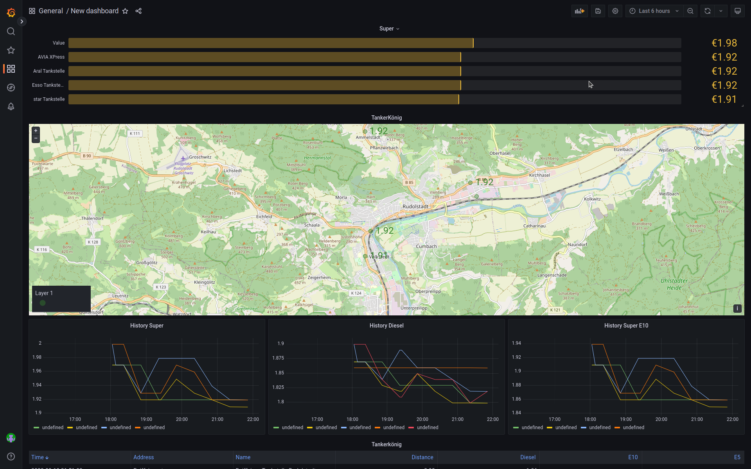Viewport: 751px width, 469px height.
Task: Click Super panel resize handle corner
Action: tap(742, 106)
